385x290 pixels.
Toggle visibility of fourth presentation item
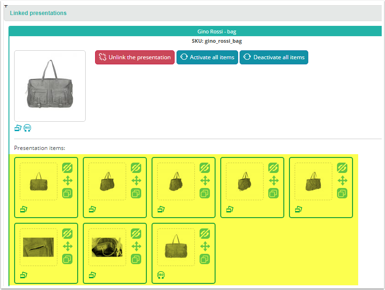pyautogui.click(x=273, y=168)
